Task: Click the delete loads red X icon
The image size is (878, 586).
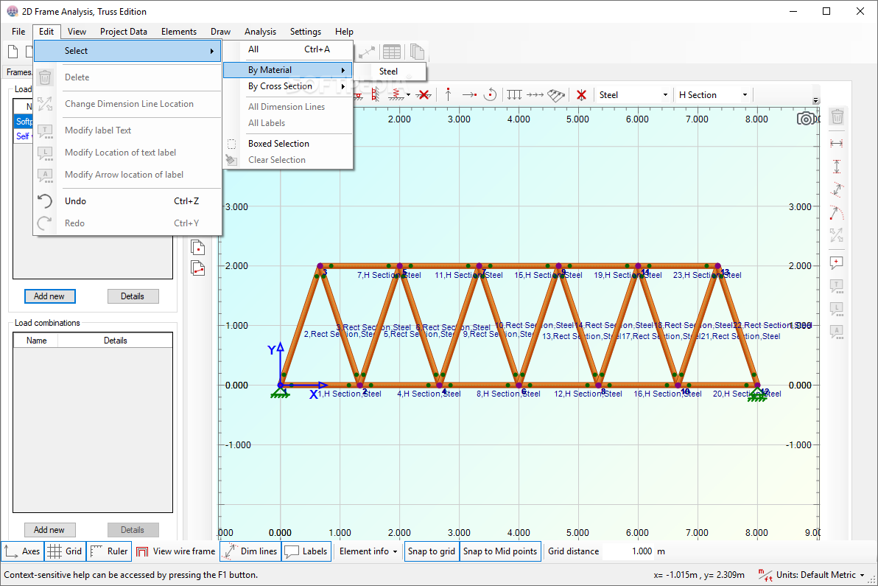Action: coord(581,94)
